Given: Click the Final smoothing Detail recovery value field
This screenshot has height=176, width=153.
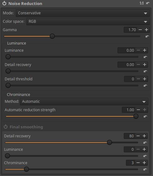Looking at the screenshot, I should click(x=129, y=136).
